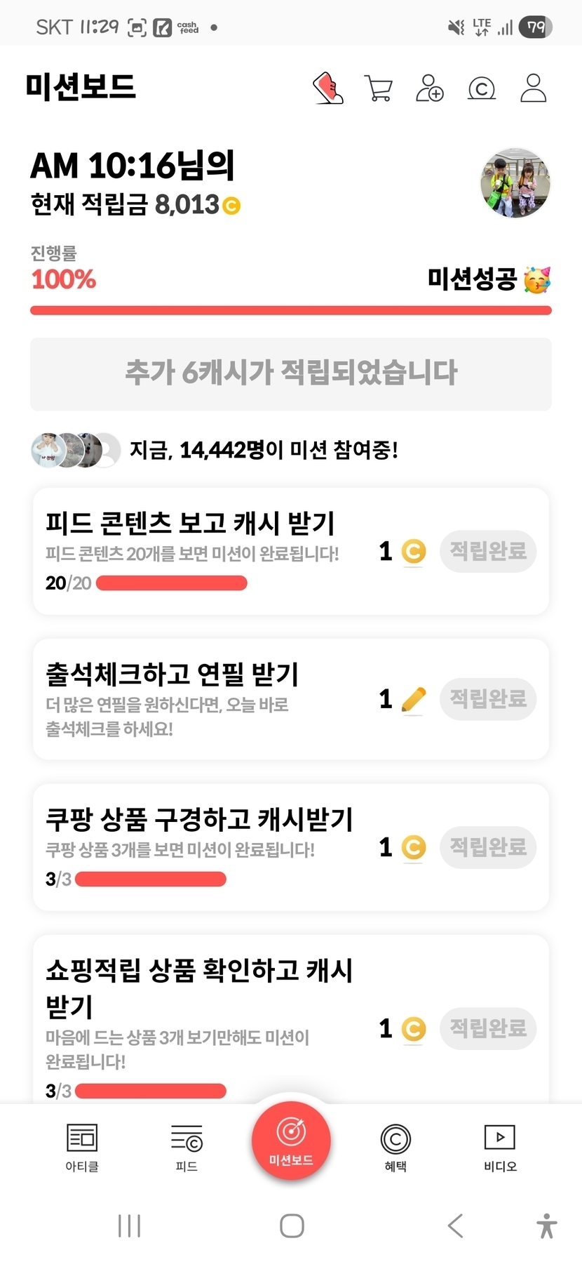The width and height of the screenshot is (582, 1262).
Task: Tap 적립완료 button for 쇼핑적립 mission
Action: (488, 1028)
